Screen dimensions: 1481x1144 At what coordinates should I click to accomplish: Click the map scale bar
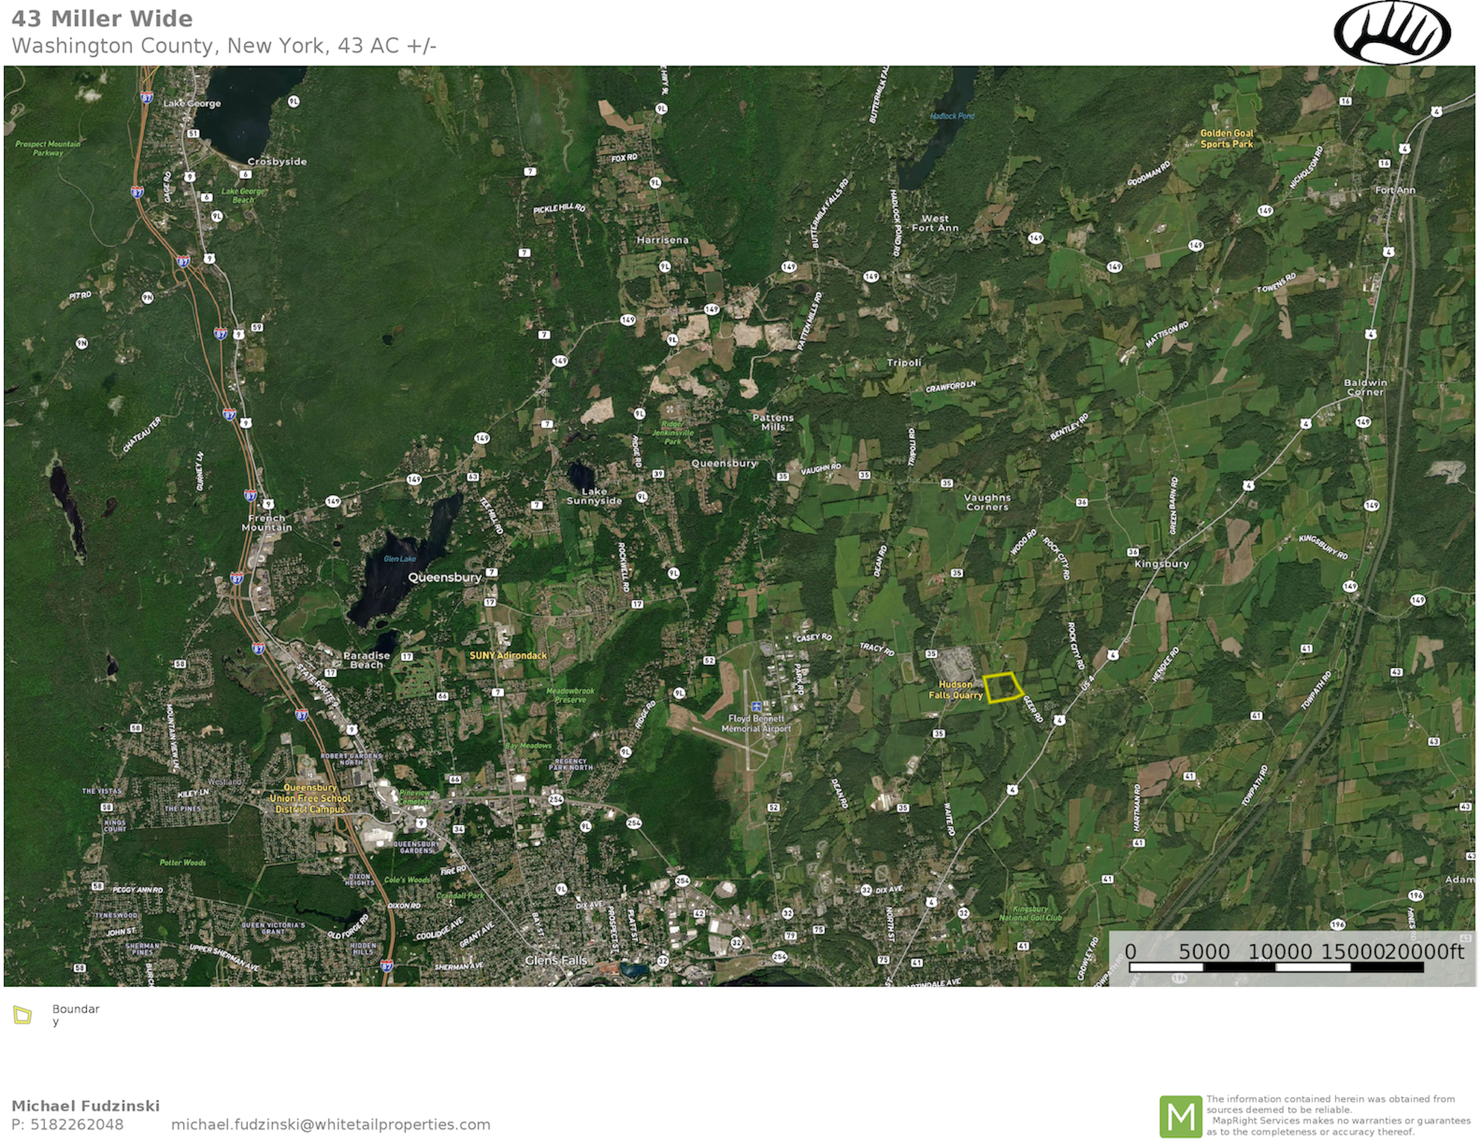point(1276,966)
